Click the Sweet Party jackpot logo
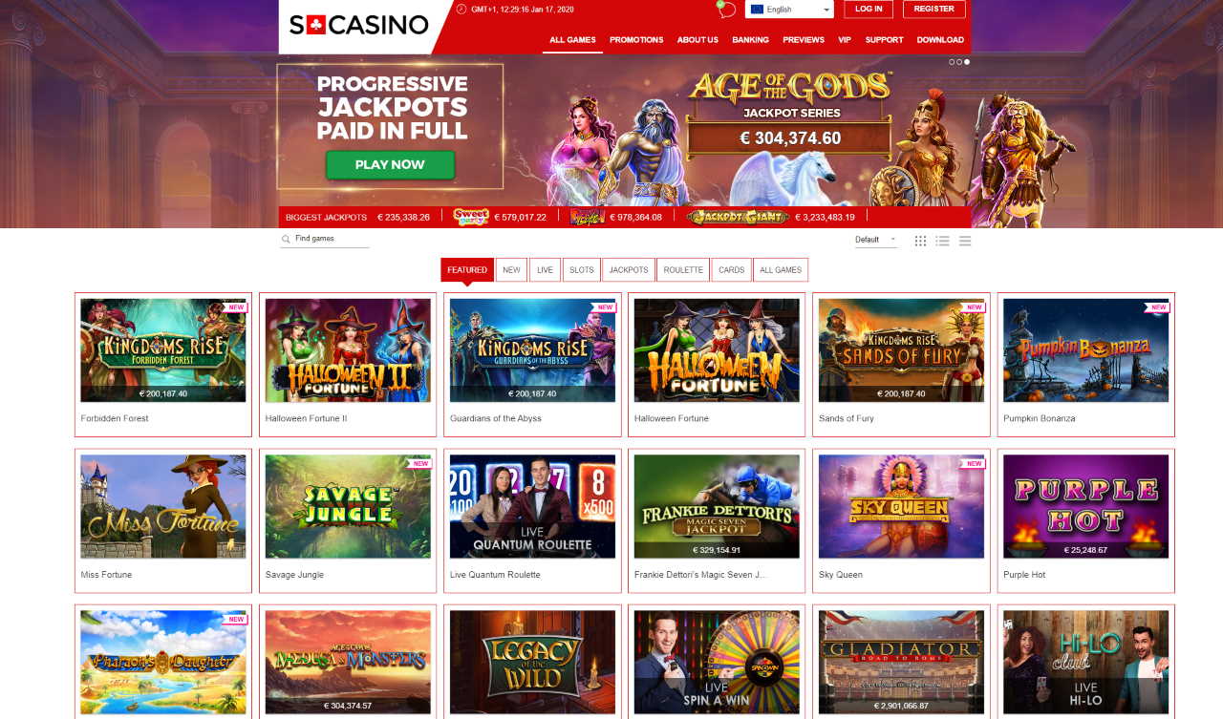This screenshot has width=1223, height=719. pos(471,217)
